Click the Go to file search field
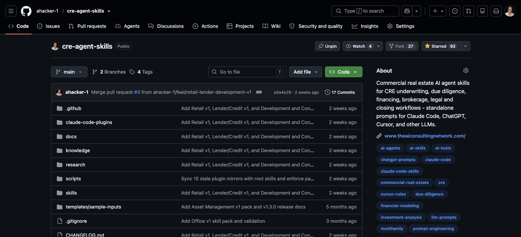Viewport: 521px width, 237px height. point(247,72)
